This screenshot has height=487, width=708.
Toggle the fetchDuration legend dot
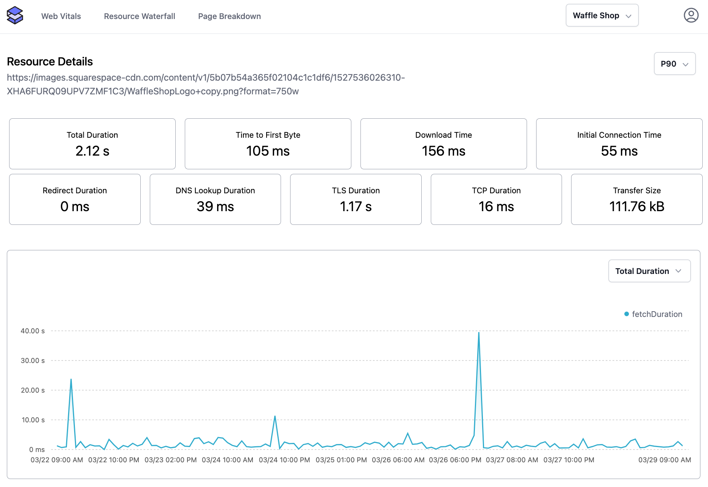pyautogui.click(x=626, y=314)
